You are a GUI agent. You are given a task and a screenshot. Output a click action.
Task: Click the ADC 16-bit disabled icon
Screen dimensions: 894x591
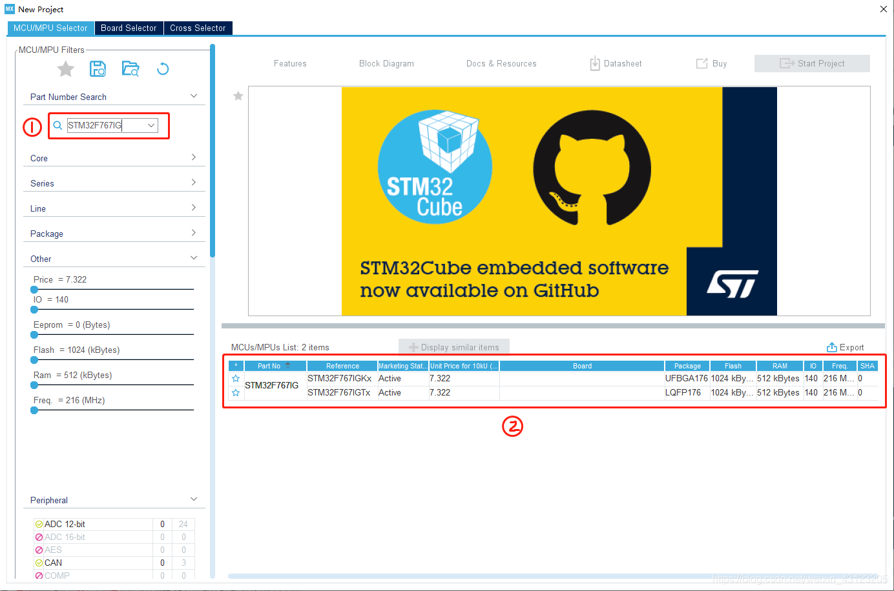tap(39, 537)
